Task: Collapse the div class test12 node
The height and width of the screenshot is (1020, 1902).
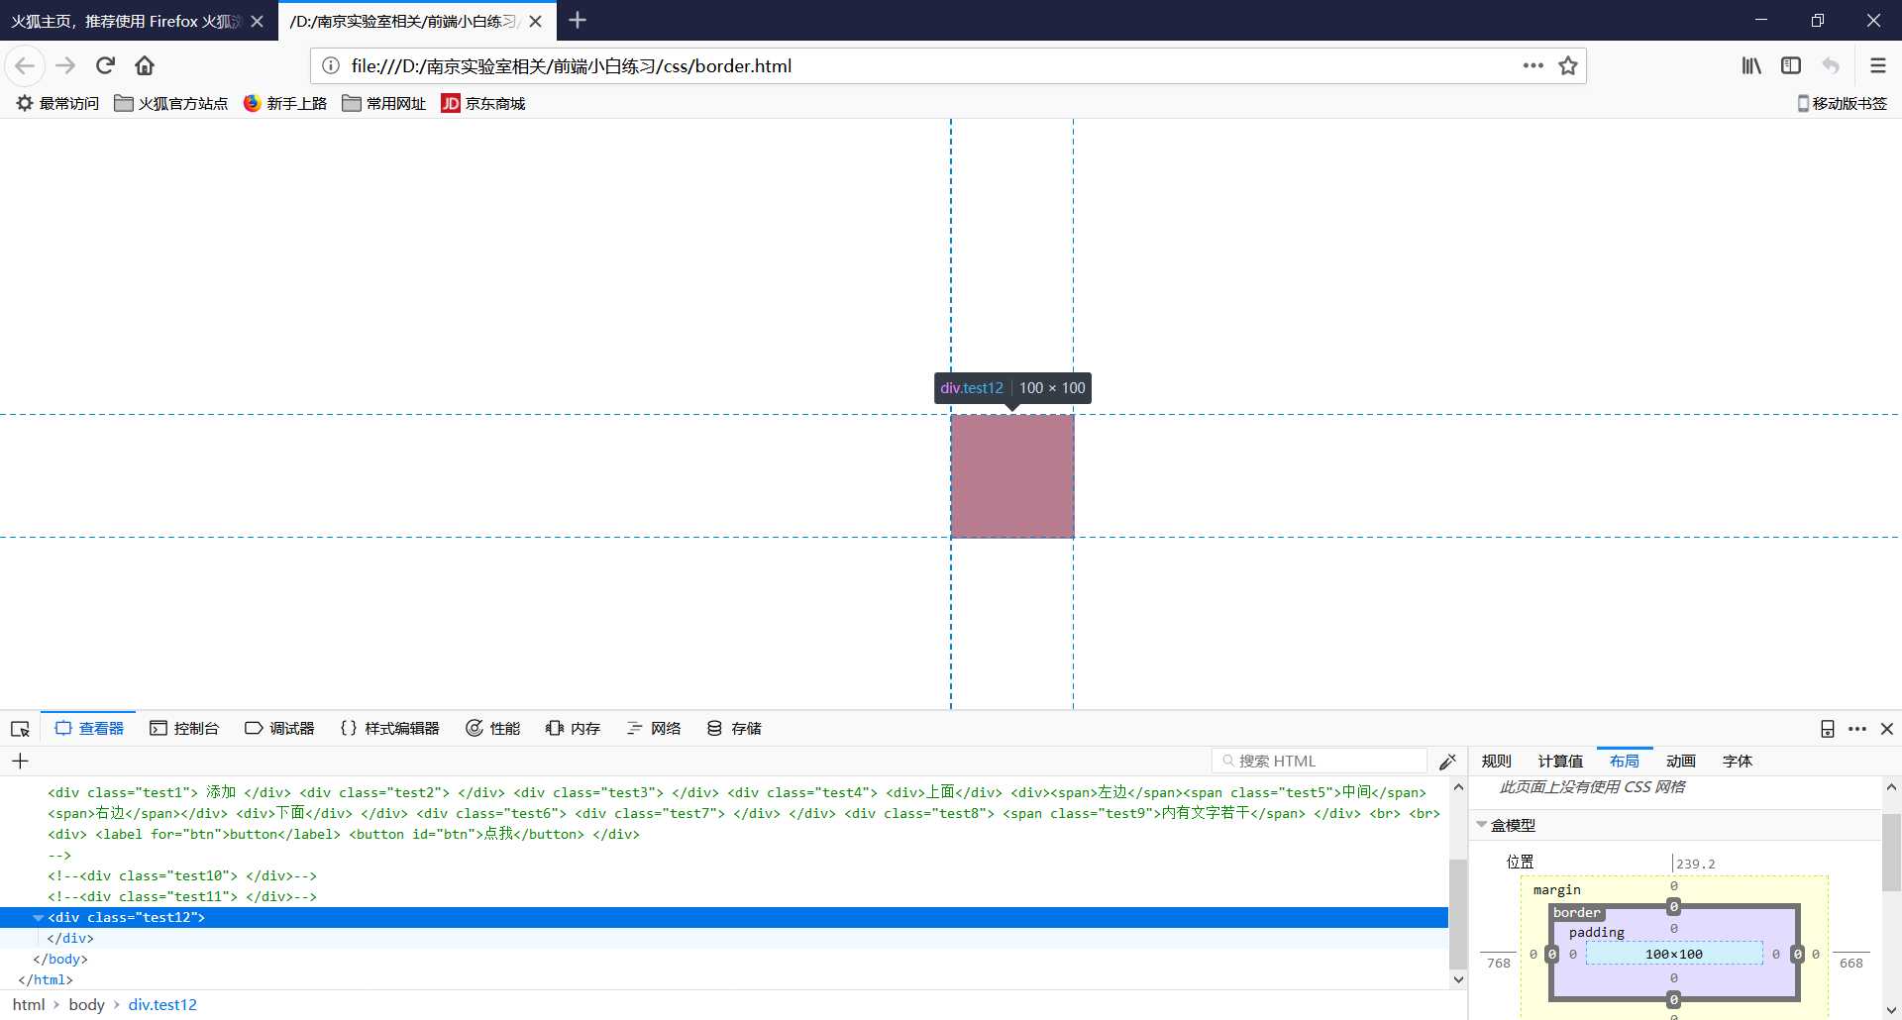Action: [x=39, y=918]
